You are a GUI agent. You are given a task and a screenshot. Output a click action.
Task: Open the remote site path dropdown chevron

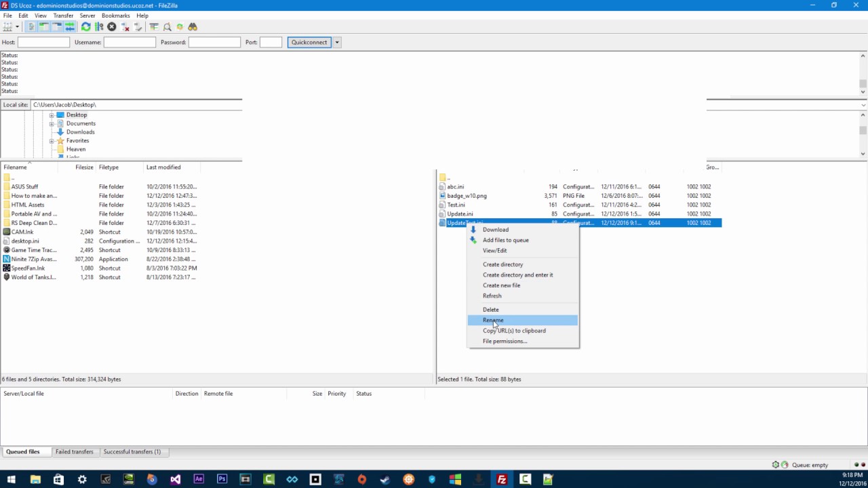863,105
